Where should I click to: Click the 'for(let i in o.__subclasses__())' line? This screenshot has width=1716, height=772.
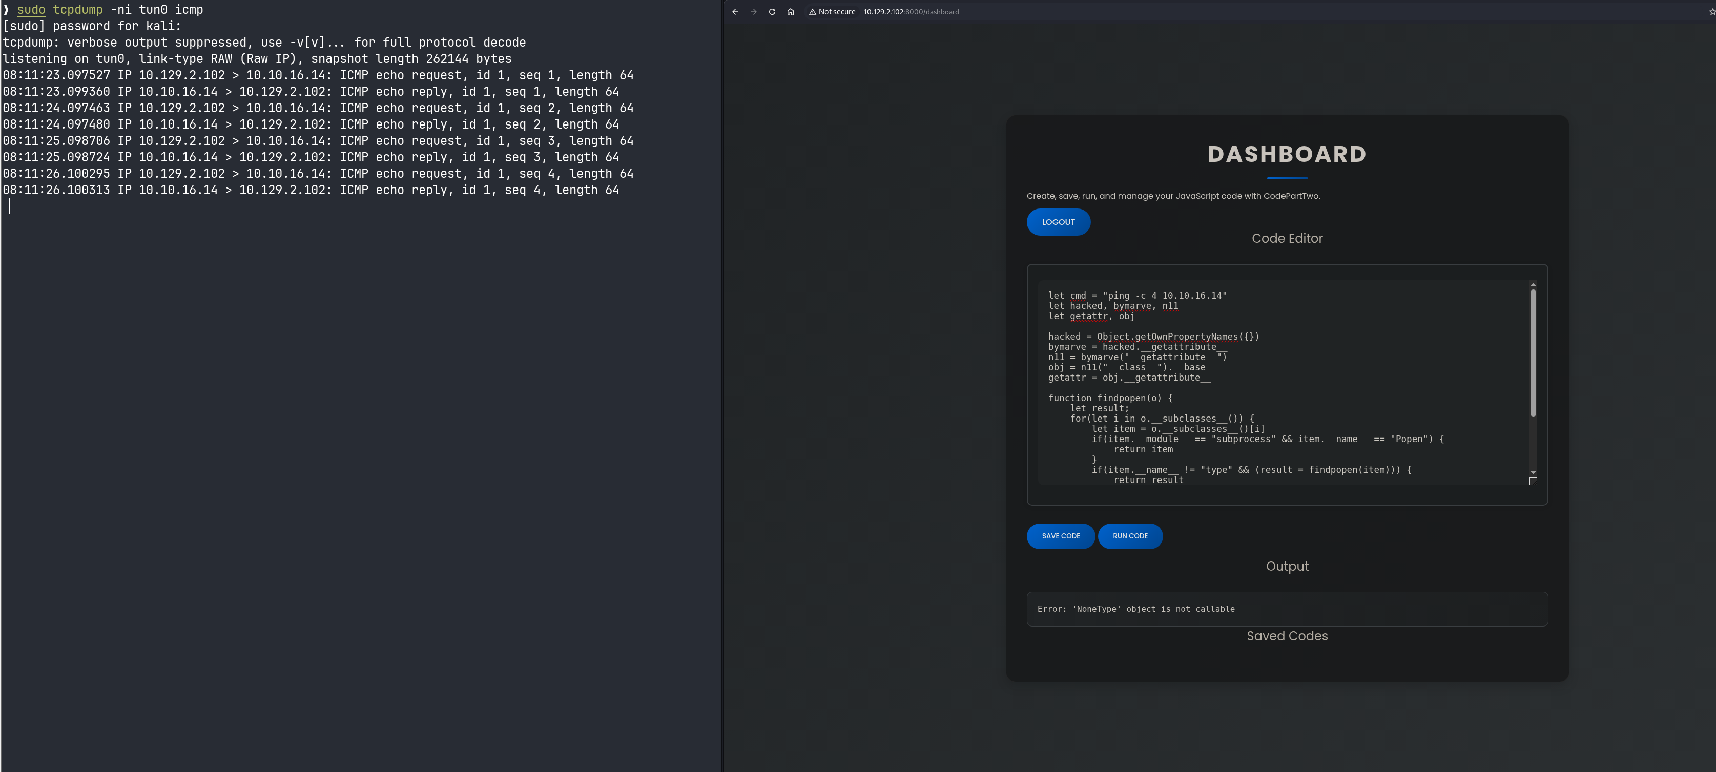coord(1162,419)
